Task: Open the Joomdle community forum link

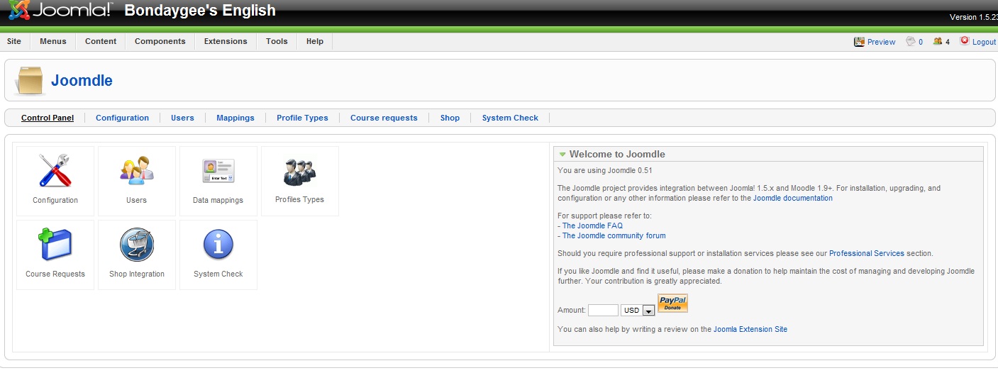Action: tap(614, 236)
